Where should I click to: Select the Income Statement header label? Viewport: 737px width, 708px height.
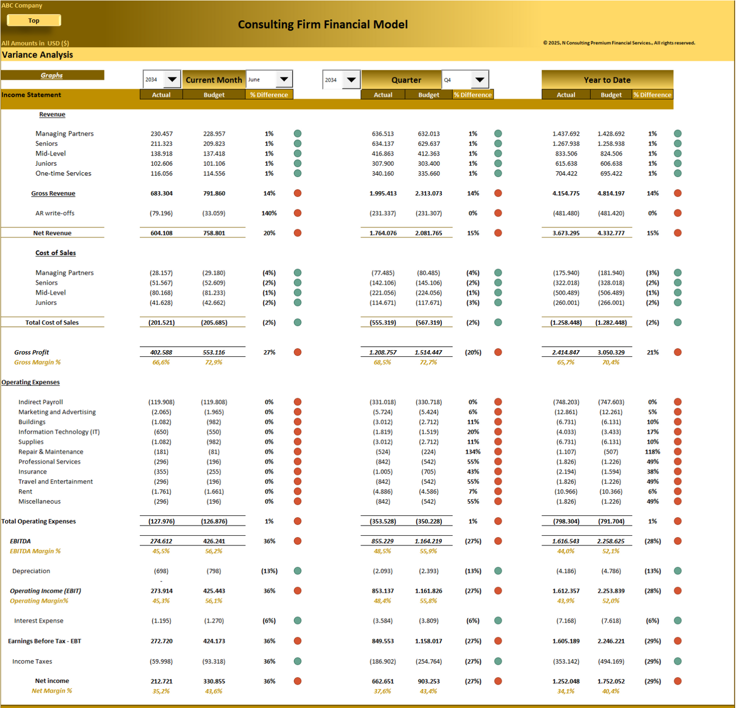pos(31,95)
